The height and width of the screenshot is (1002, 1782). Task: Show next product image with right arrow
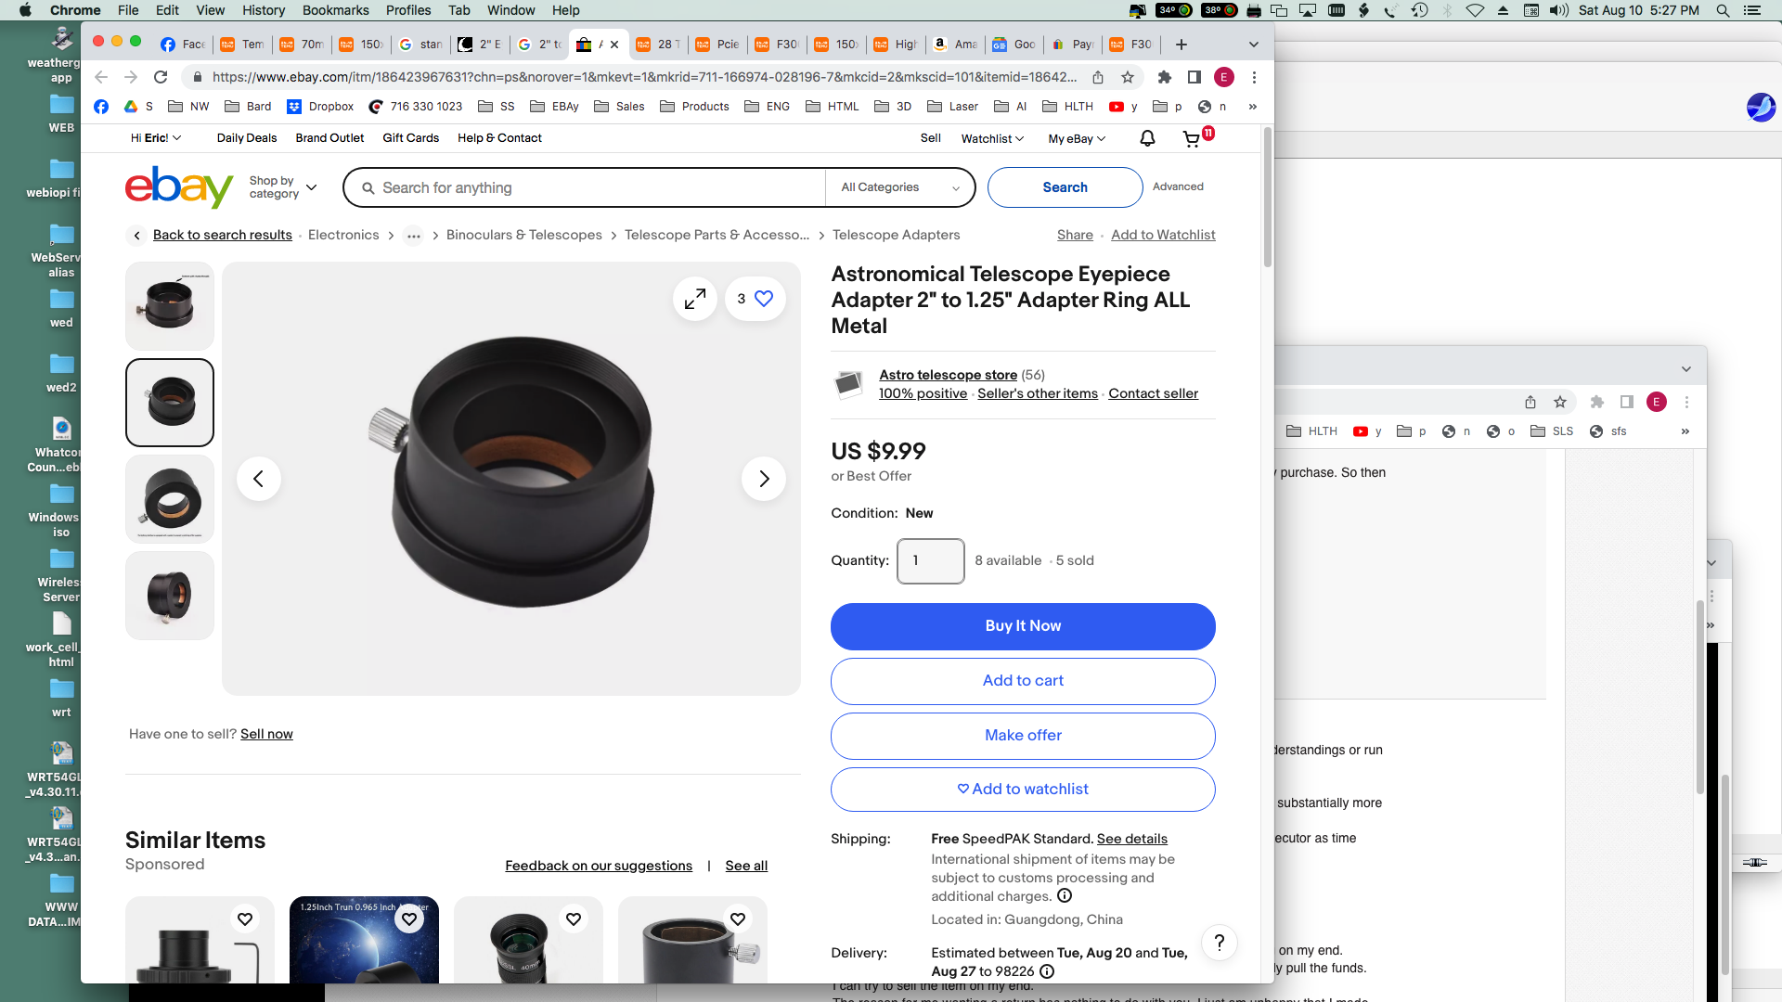(764, 479)
